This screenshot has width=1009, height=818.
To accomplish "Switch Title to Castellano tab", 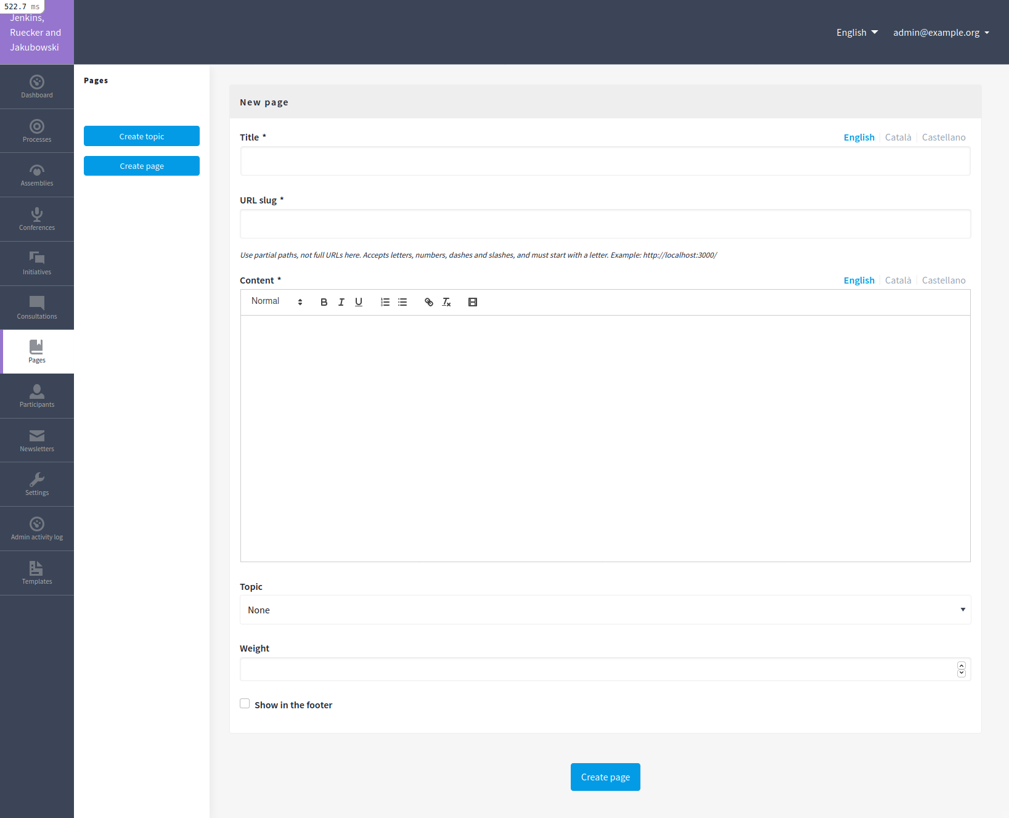I will click(x=944, y=137).
